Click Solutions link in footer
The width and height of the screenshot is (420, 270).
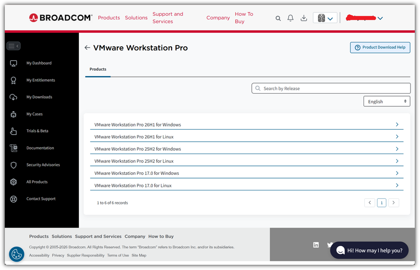[62, 236]
